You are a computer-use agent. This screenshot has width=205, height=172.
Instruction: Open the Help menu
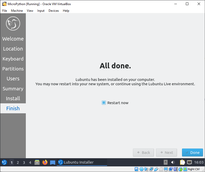click(x=66, y=11)
